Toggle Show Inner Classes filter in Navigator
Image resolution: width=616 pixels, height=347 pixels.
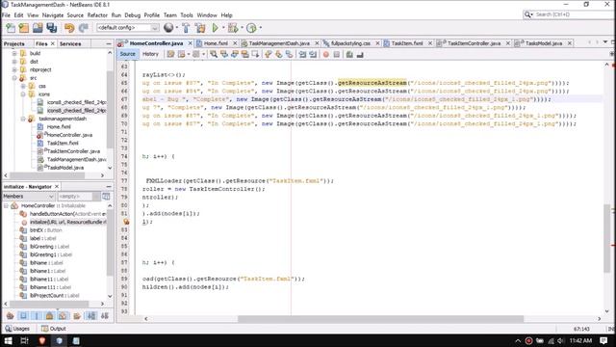pyautogui.click(x=63, y=315)
